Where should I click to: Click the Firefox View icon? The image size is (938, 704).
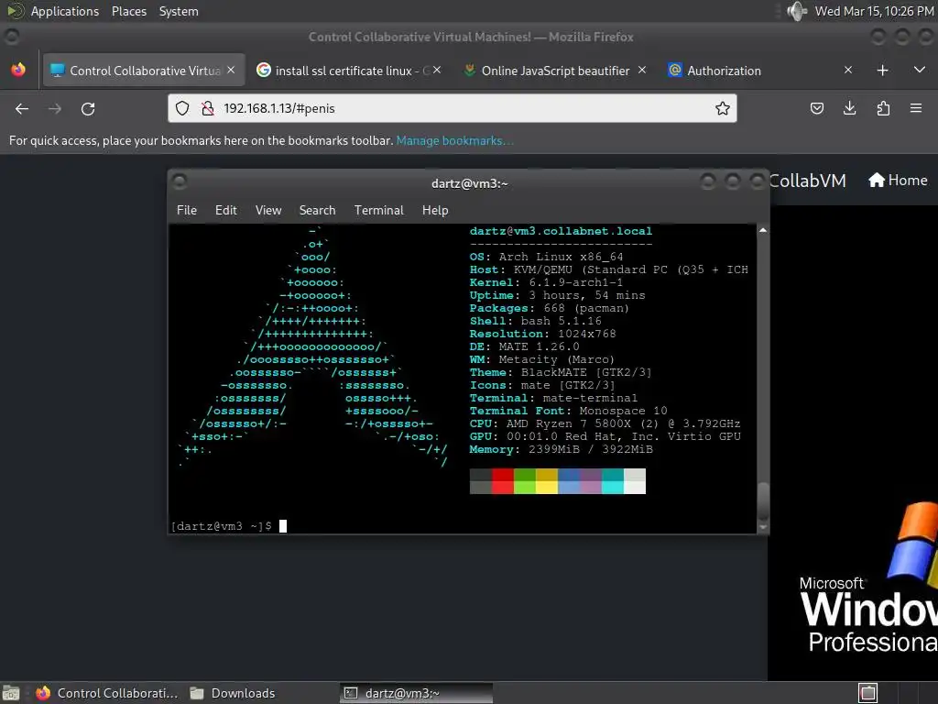[18, 70]
